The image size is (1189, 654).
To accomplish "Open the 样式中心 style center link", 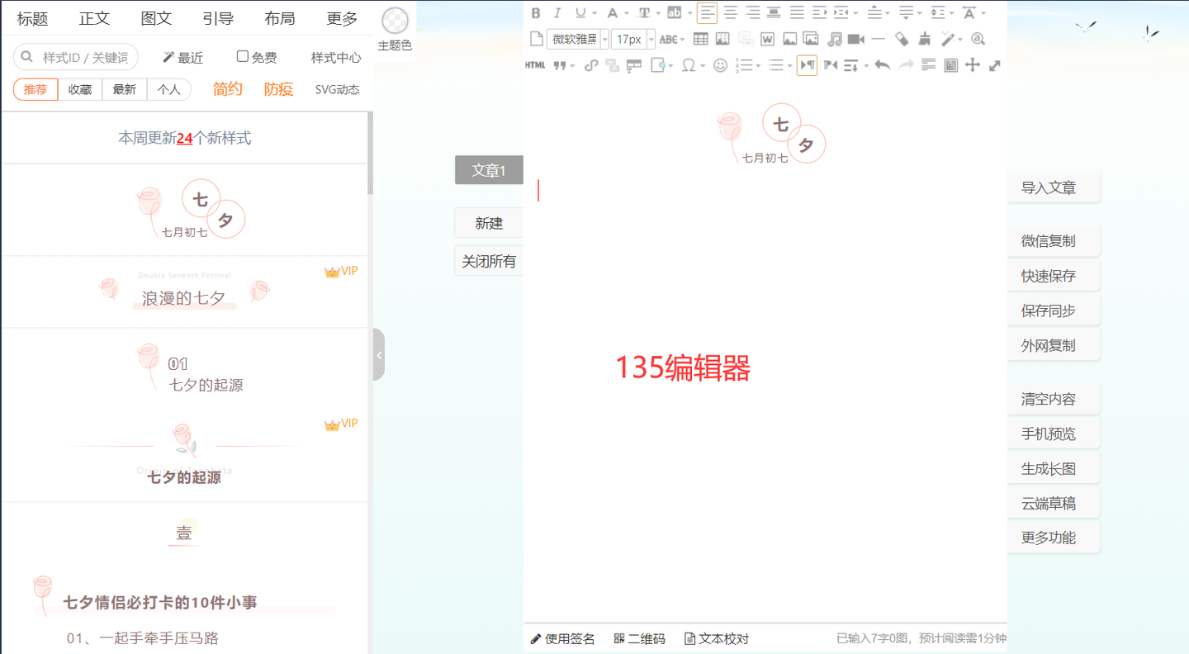I will click(x=336, y=57).
